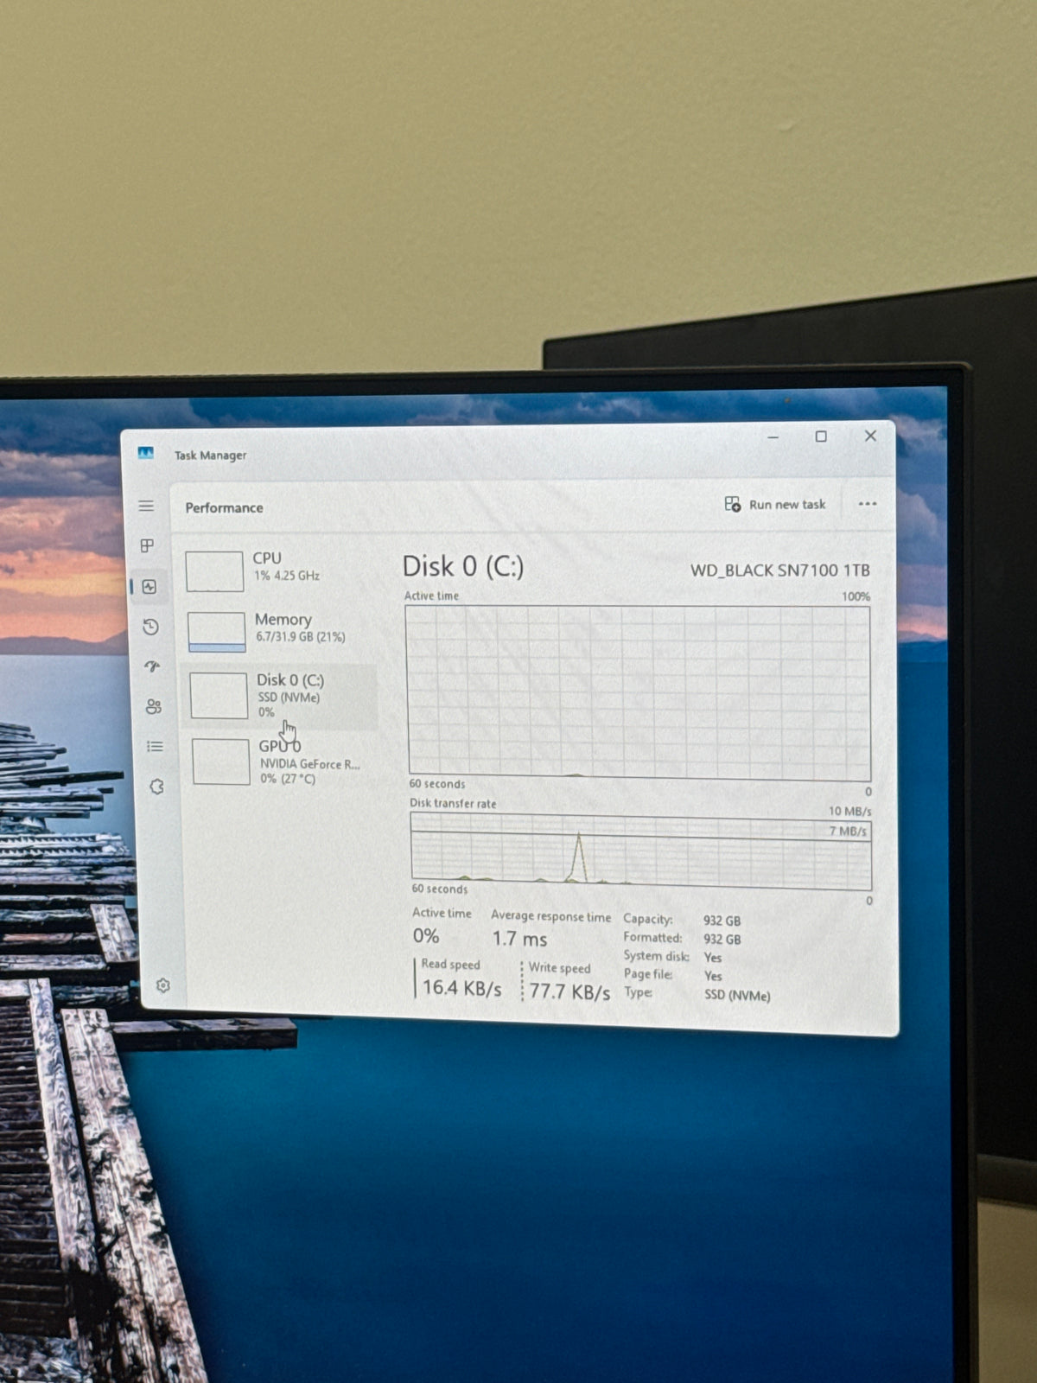This screenshot has height=1383, width=1037.
Task: Select the CPU performance entry
Action: pyautogui.click(x=278, y=570)
